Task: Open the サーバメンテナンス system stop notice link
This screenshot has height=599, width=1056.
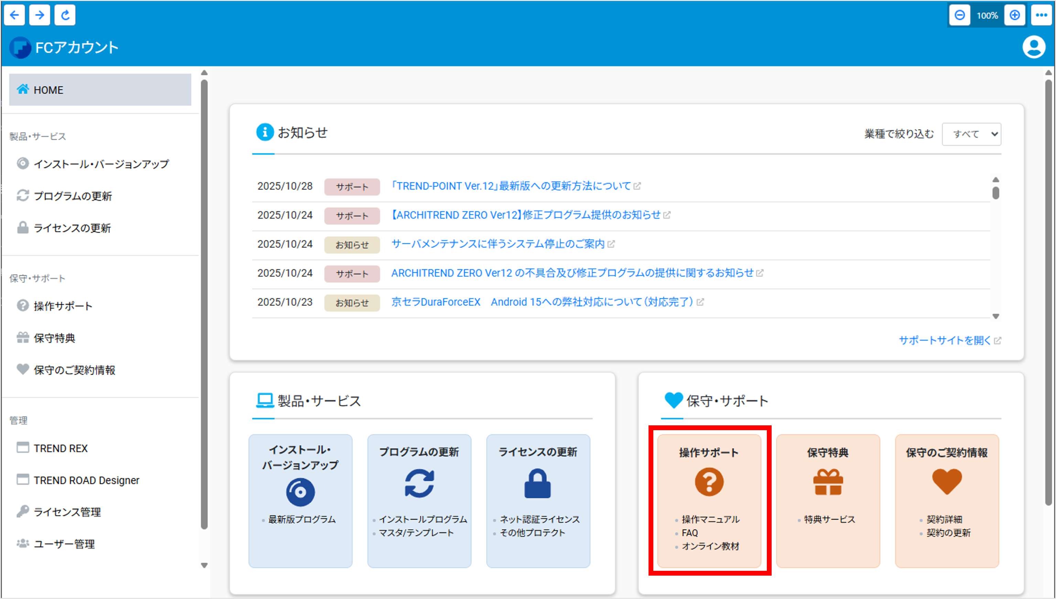Action: 498,244
